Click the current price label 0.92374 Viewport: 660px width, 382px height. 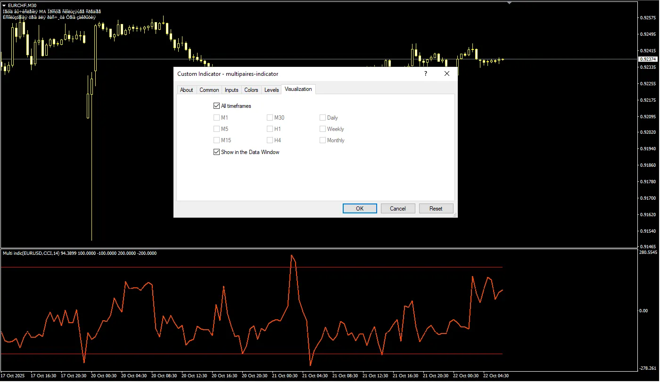[x=648, y=59]
